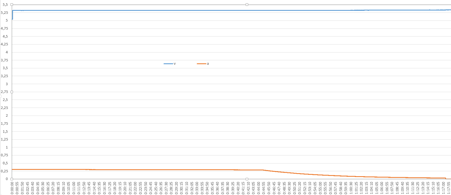Click y-axis label 4,75
This screenshot has height=195, width=451.
[4, 28]
